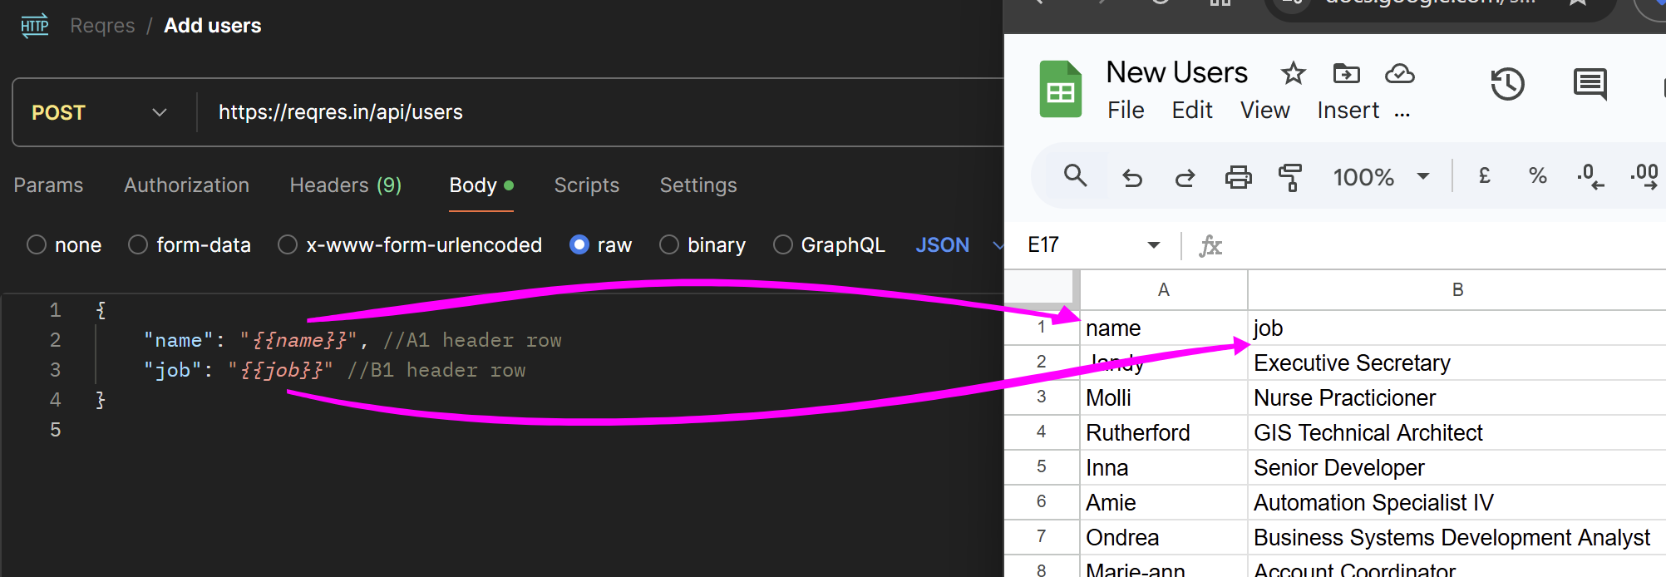Viewport: 1666px width, 577px height.
Task: Select the paint format roller icon
Action: click(x=1290, y=177)
